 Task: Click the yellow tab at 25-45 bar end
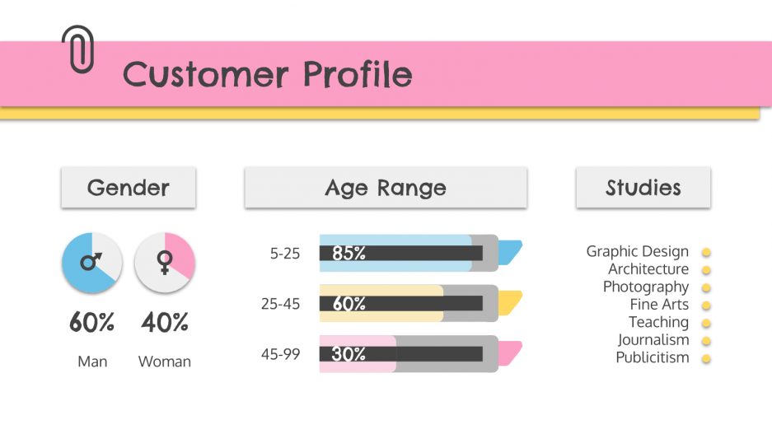tap(511, 301)
